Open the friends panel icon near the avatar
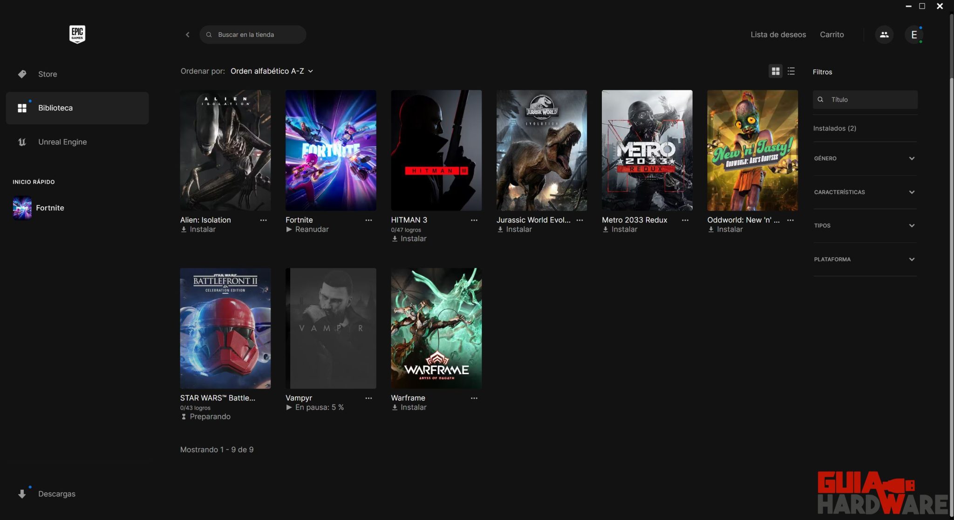This screenshot has width=954, height=520. point(884,34)
